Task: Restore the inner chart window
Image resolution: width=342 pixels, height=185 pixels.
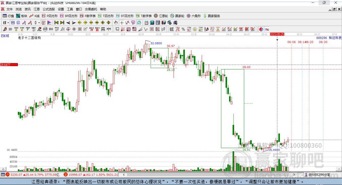Action: coord(334,9)
